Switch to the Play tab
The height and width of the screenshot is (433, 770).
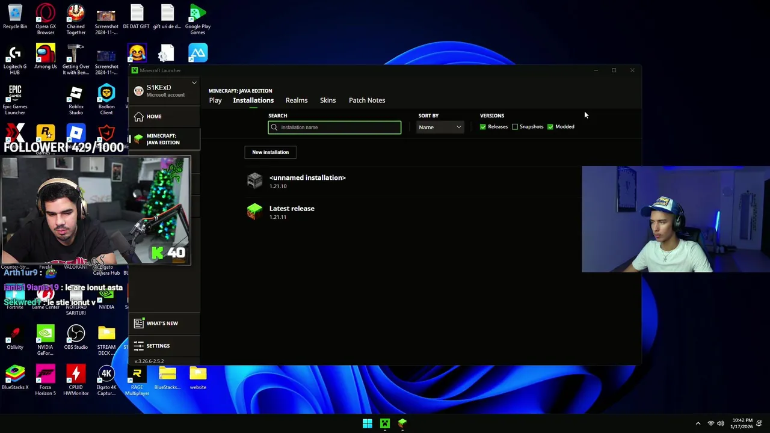tap(215, 100)
